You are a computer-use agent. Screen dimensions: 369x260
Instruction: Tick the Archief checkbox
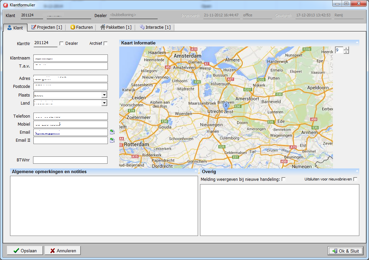(106, 43)
